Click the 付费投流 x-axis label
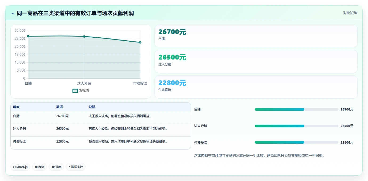 140,83
